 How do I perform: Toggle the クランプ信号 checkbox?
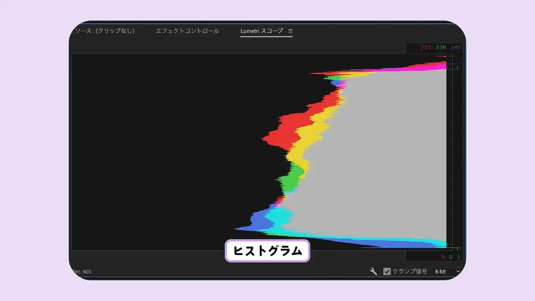[387, 271]
